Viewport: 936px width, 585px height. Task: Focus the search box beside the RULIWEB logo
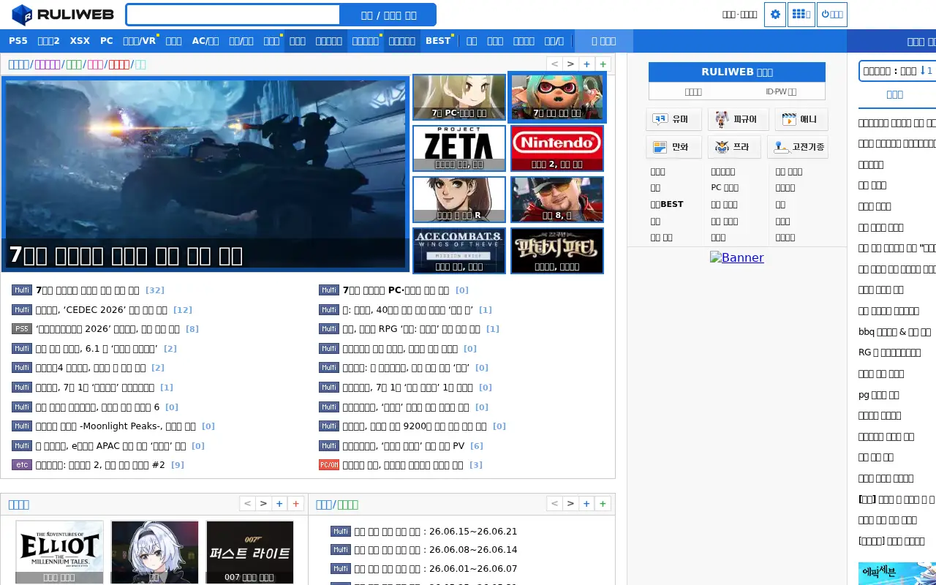234,15
